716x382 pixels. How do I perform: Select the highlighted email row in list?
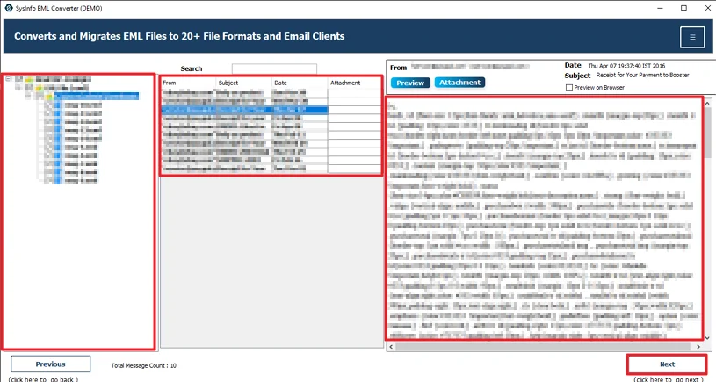pyautogui.click(x=244, y=110)
